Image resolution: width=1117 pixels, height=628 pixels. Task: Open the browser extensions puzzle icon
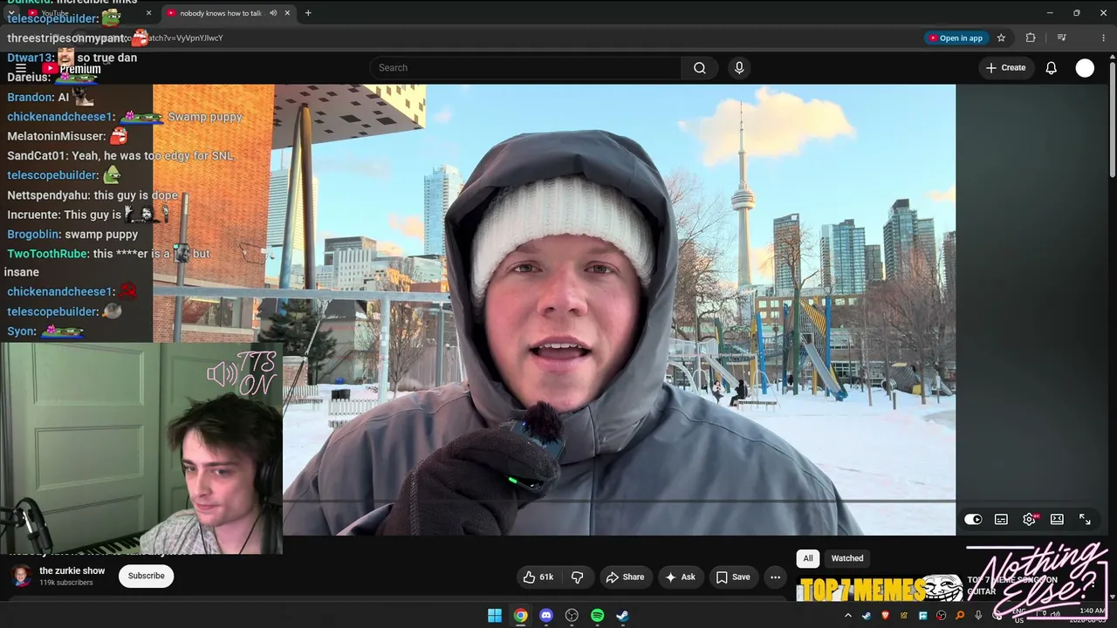(x=1031, y=38)
